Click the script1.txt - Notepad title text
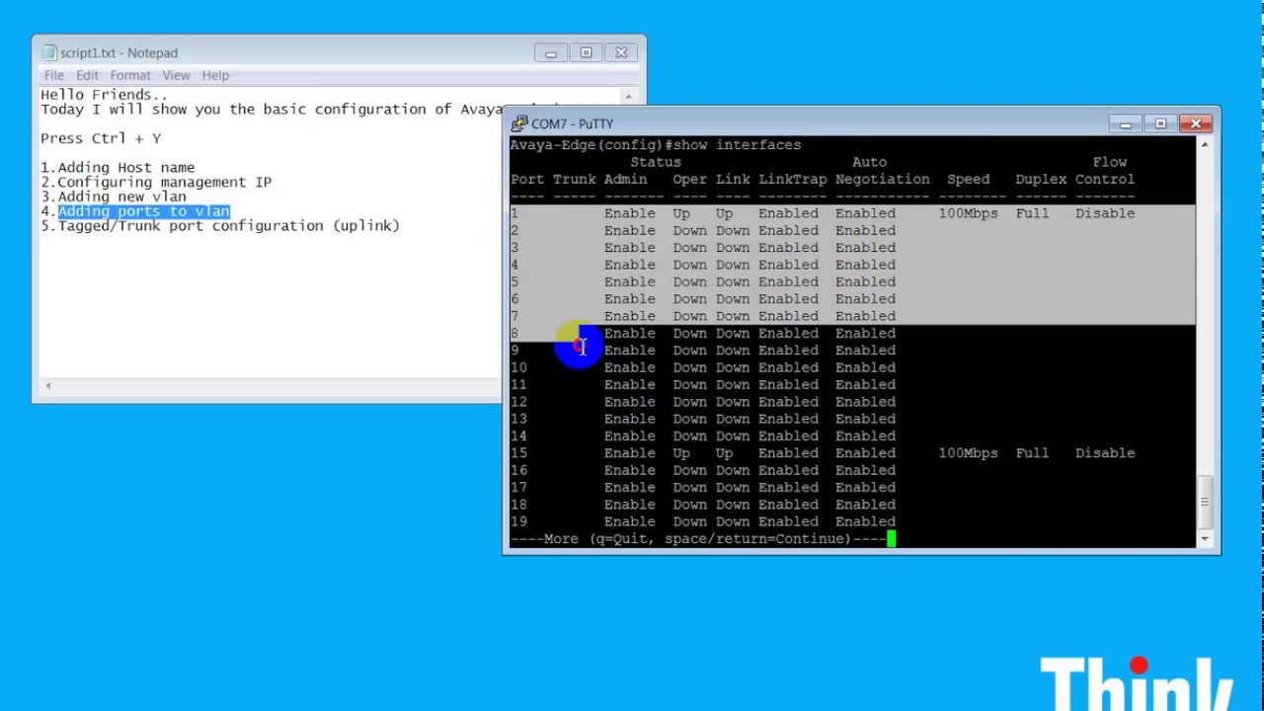 tap(118, 53)
